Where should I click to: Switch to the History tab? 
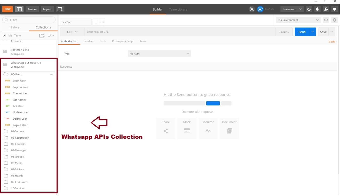[14, 27]
